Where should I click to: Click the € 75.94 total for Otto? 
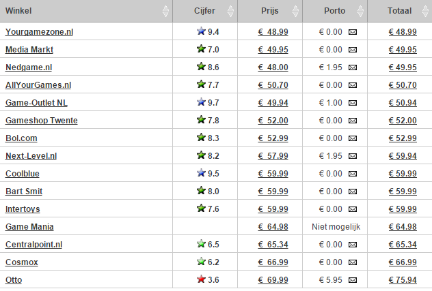[403, 280]
